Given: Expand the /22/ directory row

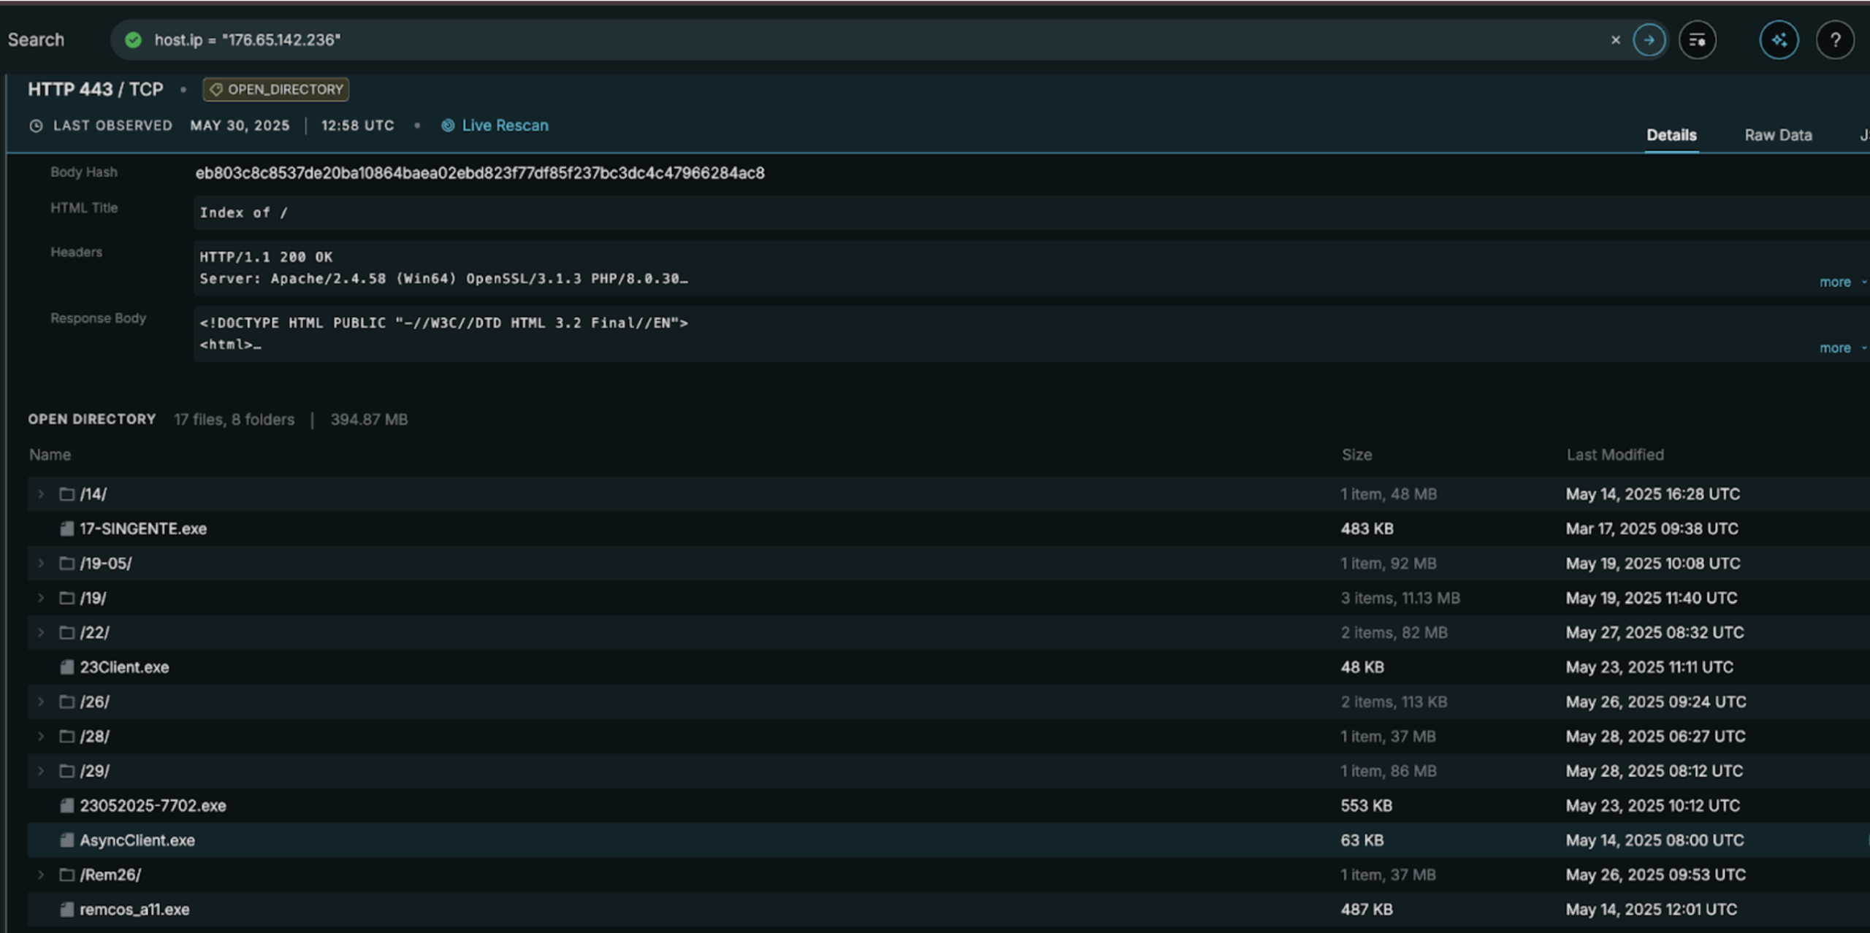Looking at the screenshot, I should (x=41, y=632).
